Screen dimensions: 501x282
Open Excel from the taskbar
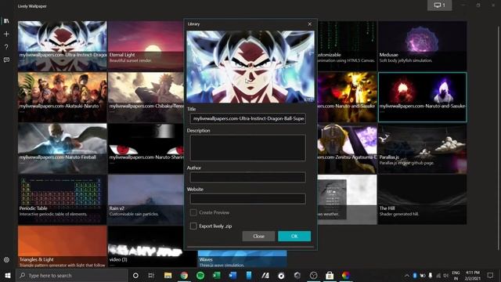[217, 275]
